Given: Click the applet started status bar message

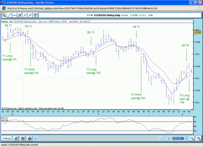Looking at the screenshot, I should tap(19, 145).
